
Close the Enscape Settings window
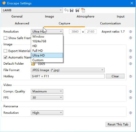tap(132, 3)
